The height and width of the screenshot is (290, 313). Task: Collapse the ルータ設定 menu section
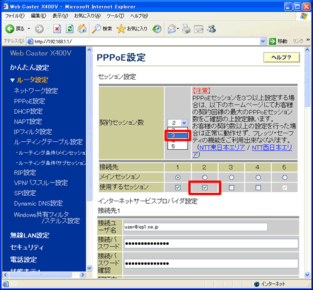click(12, 80)
